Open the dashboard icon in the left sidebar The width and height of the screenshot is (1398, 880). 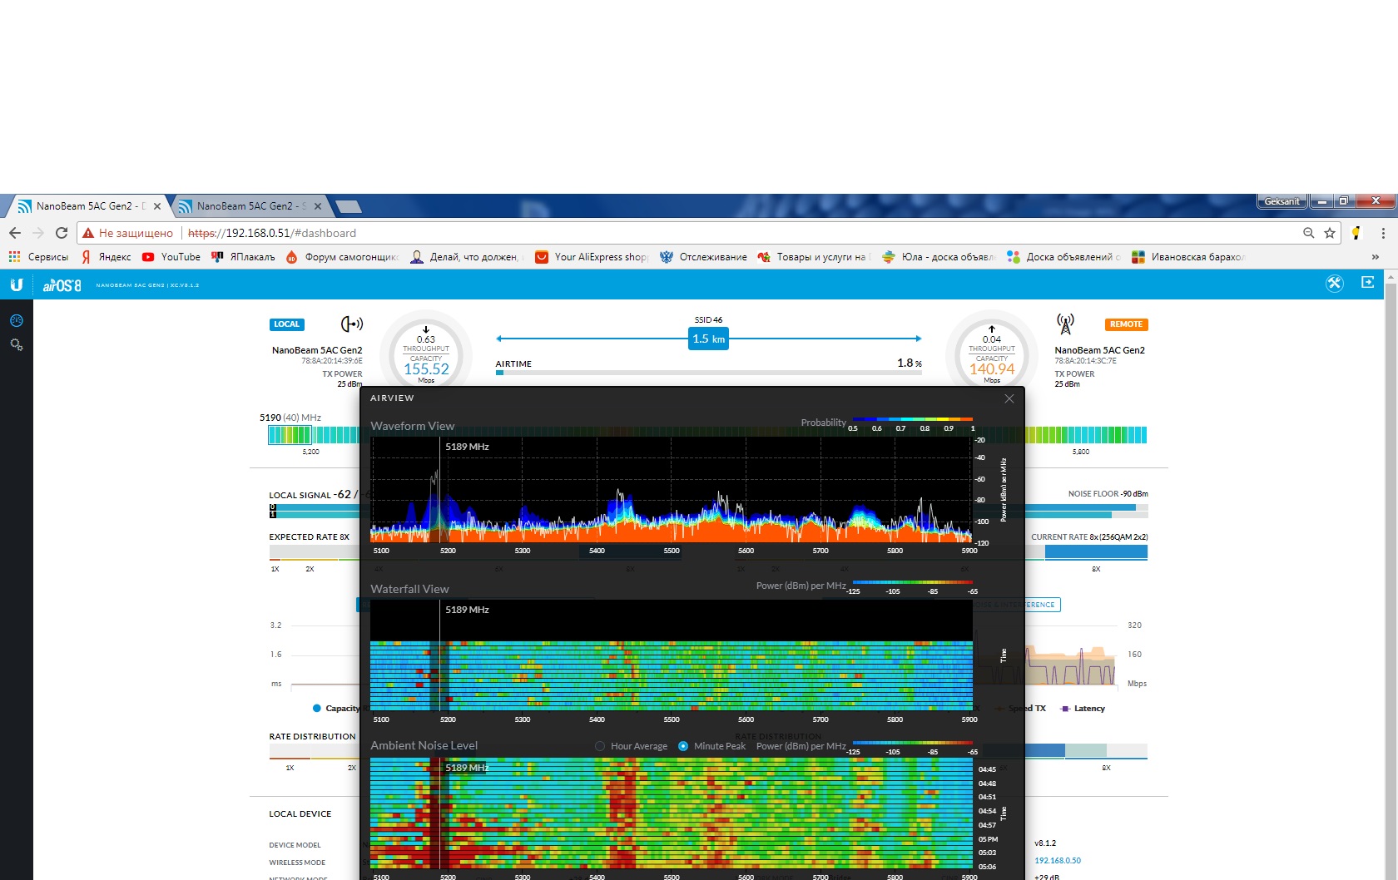pos(16,320)
